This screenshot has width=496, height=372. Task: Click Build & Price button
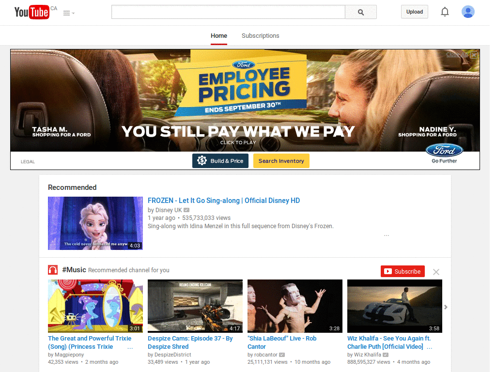tap(220, 161)
